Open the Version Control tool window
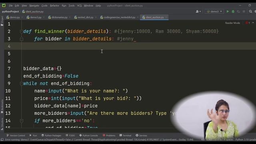256x144 pixels. [x=16, y=135]
